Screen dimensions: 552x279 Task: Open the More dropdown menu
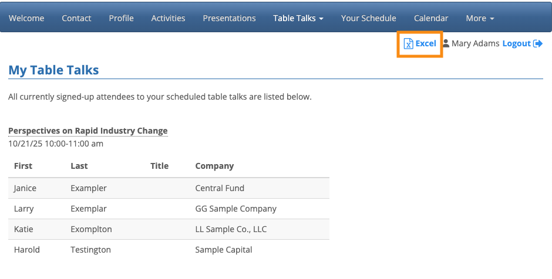coord(480,18)
